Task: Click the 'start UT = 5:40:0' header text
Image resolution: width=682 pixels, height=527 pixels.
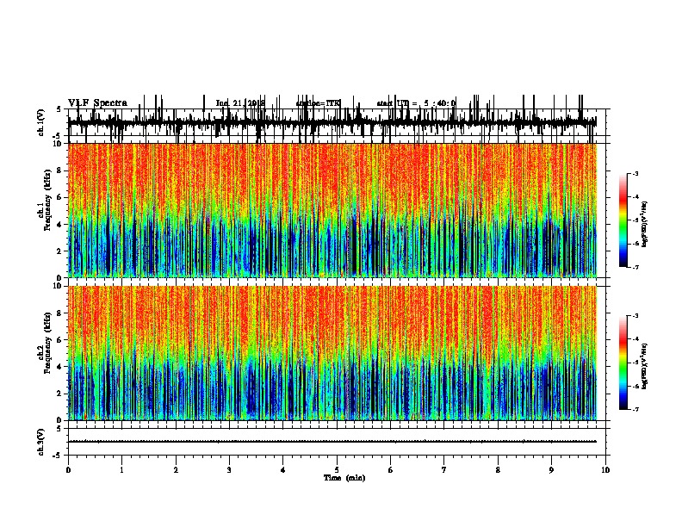Action: 416,103
